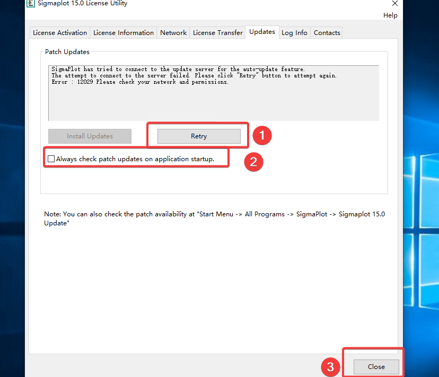
Task: Switch to the License Information tab
Action: pyautogui.click(x=124, y=33)
